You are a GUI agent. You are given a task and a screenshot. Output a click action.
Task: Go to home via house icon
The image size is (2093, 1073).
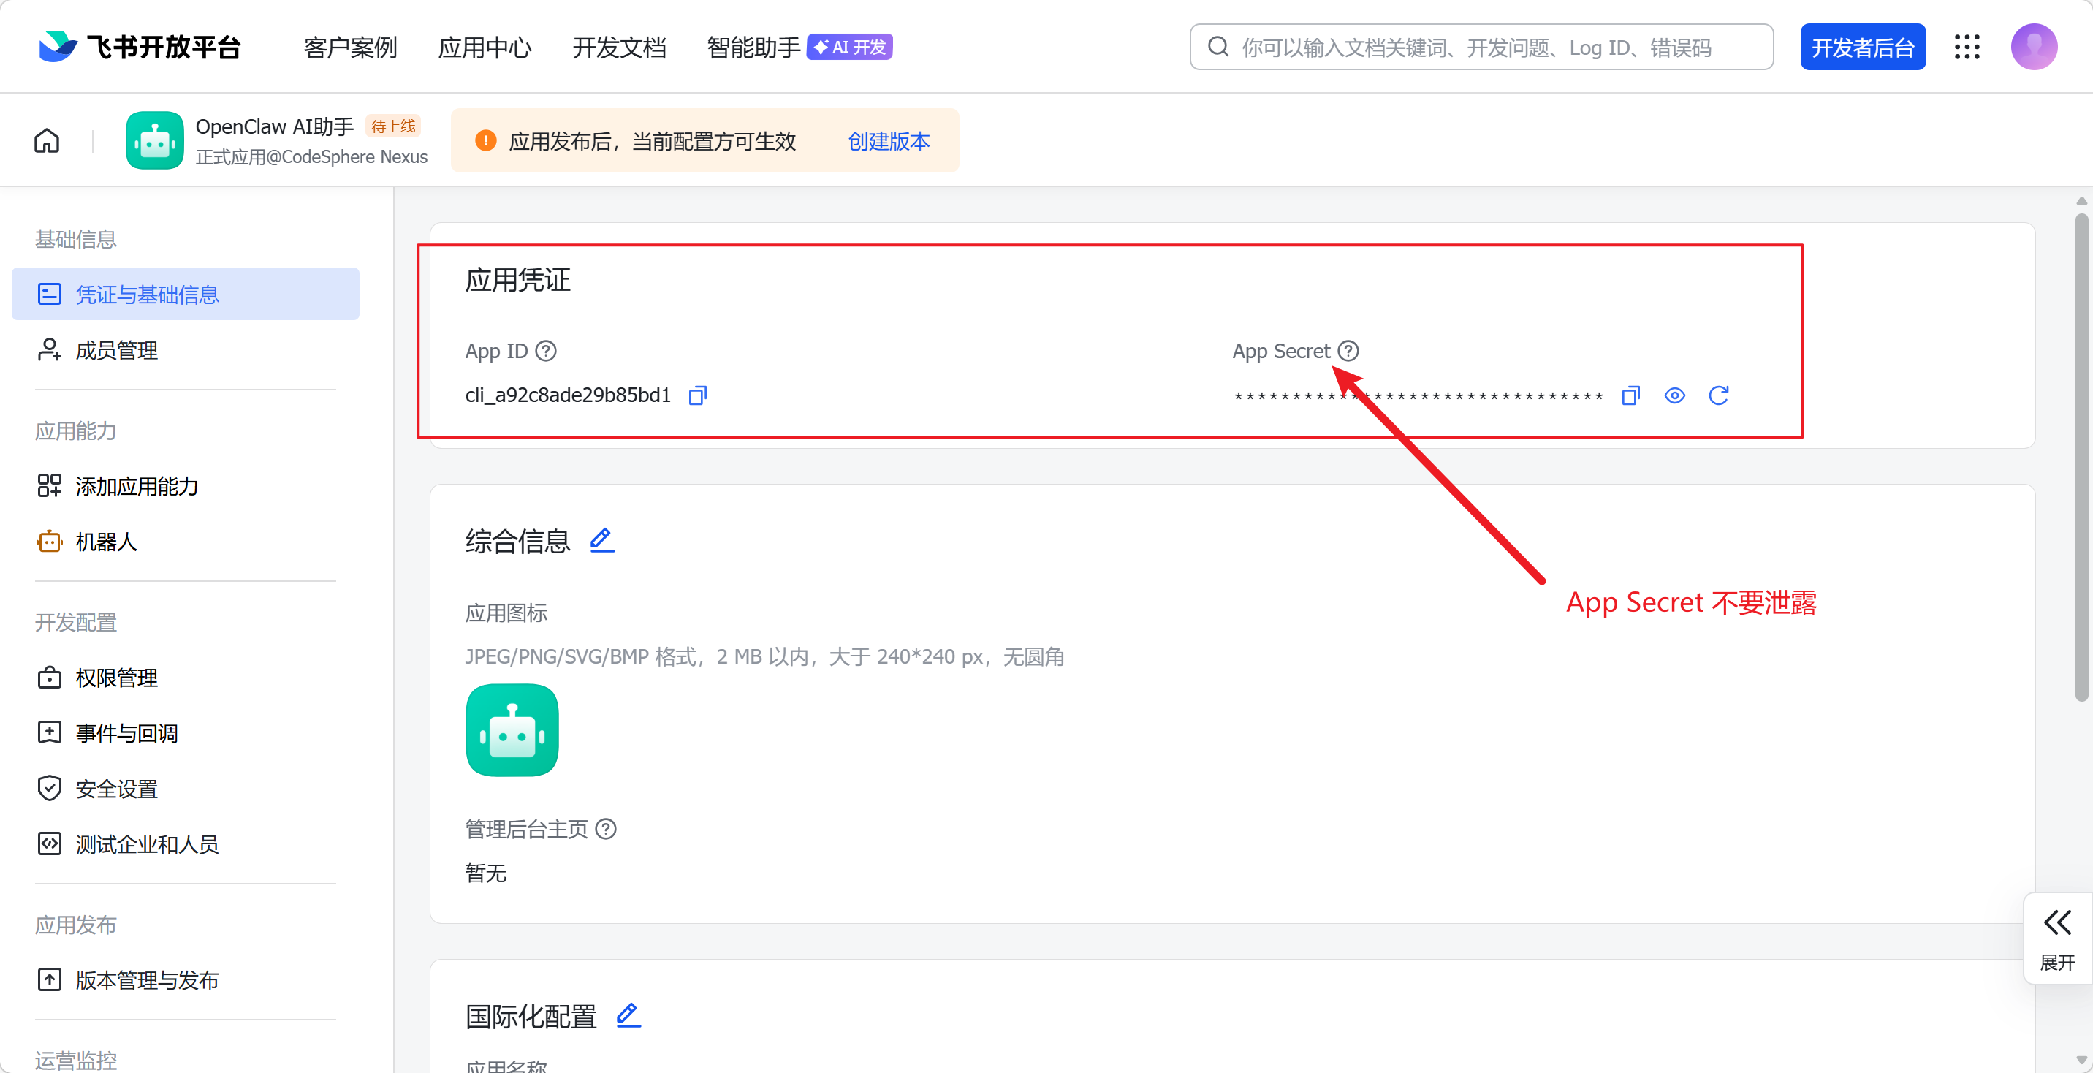pos(47,140)
